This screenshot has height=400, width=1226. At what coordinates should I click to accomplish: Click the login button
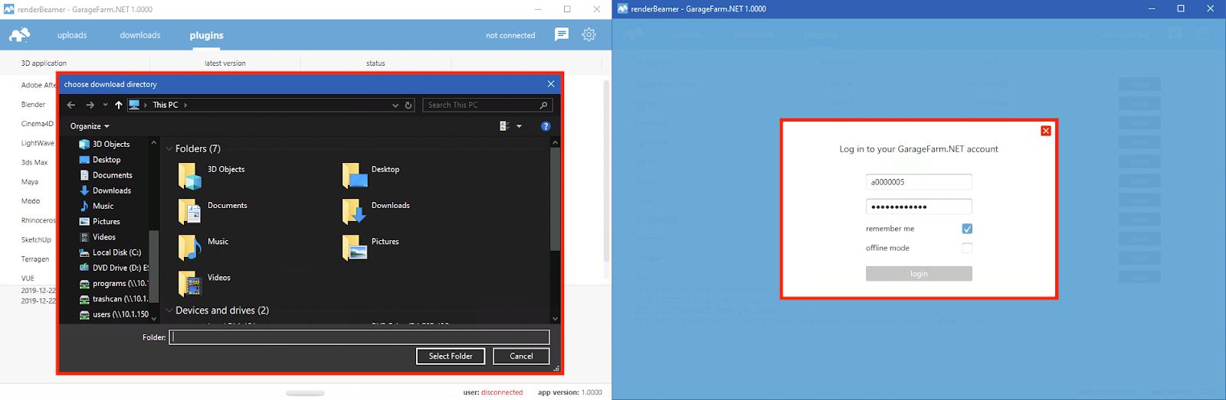919,274
